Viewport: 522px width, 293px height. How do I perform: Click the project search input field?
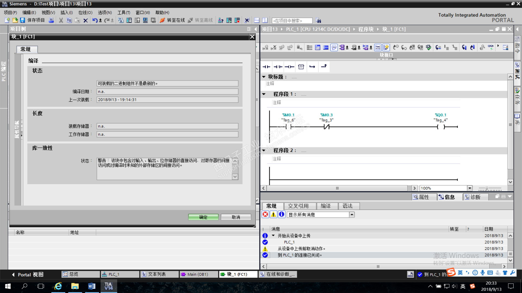[292, 21]
